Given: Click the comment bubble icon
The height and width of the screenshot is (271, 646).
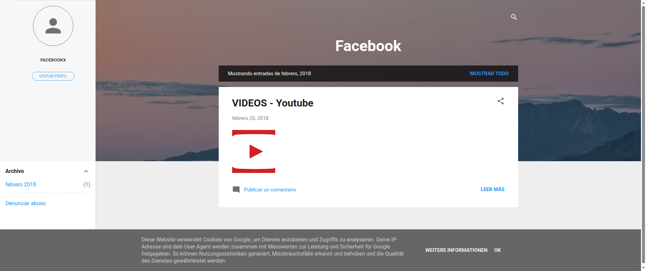Looking at the screenshot, I should [236, 190].
